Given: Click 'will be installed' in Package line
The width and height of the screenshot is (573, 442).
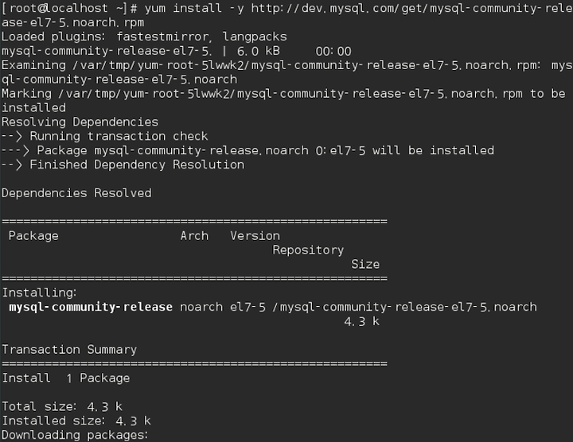Looking at the screenshot, I should (433, 150).
